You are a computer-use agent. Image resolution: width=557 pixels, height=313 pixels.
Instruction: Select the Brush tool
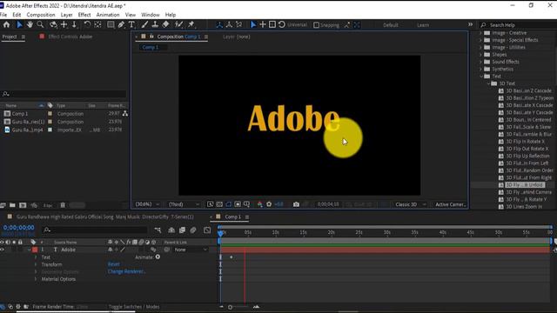click(x=144, y=24)
